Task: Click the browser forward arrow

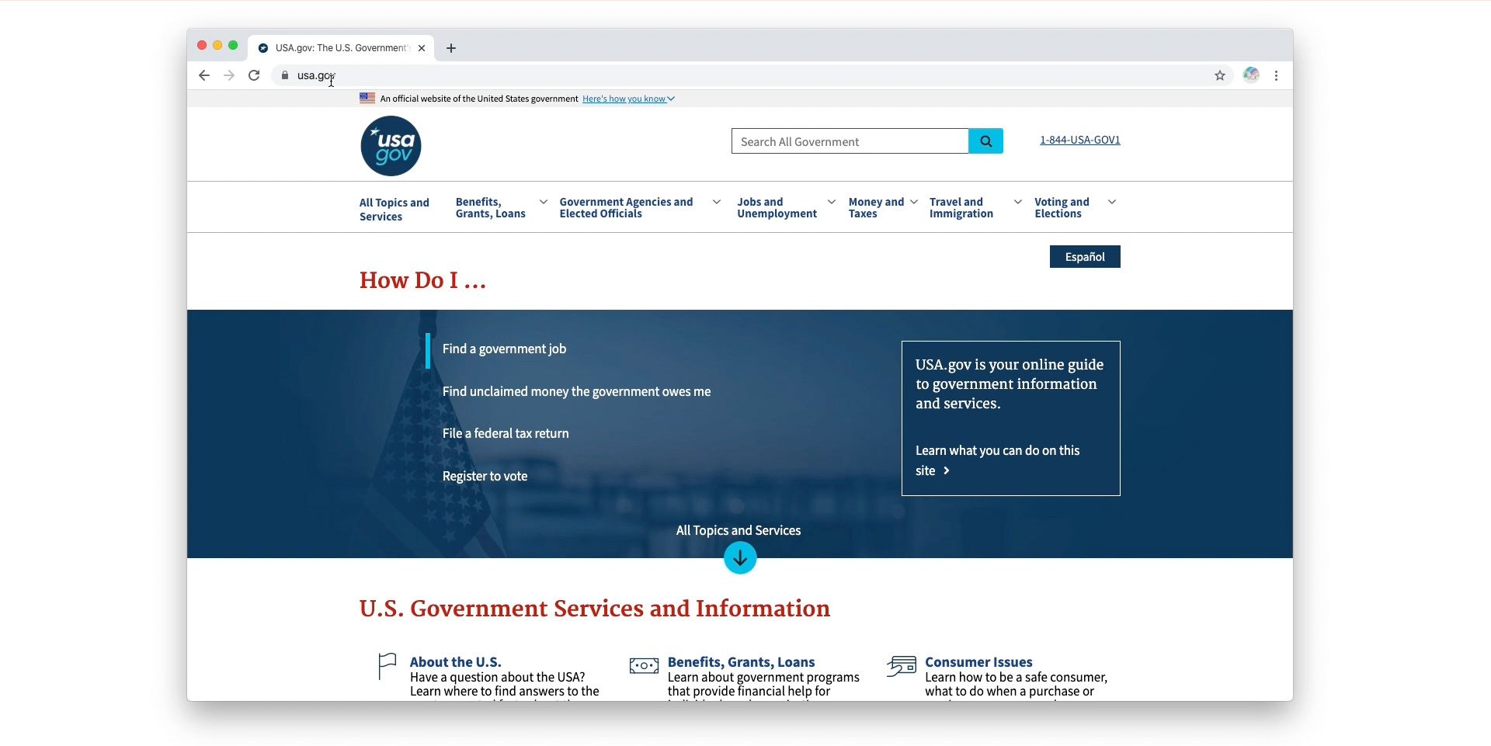Action: (x=229, y=75)
